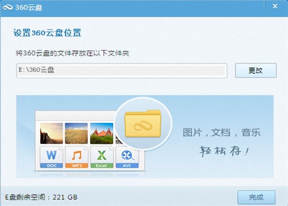Select the wheat field photo thumbnail
This screenshot has width=288, height=206.
point(76,133)
